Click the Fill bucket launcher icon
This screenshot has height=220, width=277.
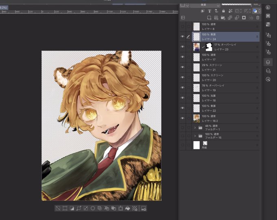(128, 208)
